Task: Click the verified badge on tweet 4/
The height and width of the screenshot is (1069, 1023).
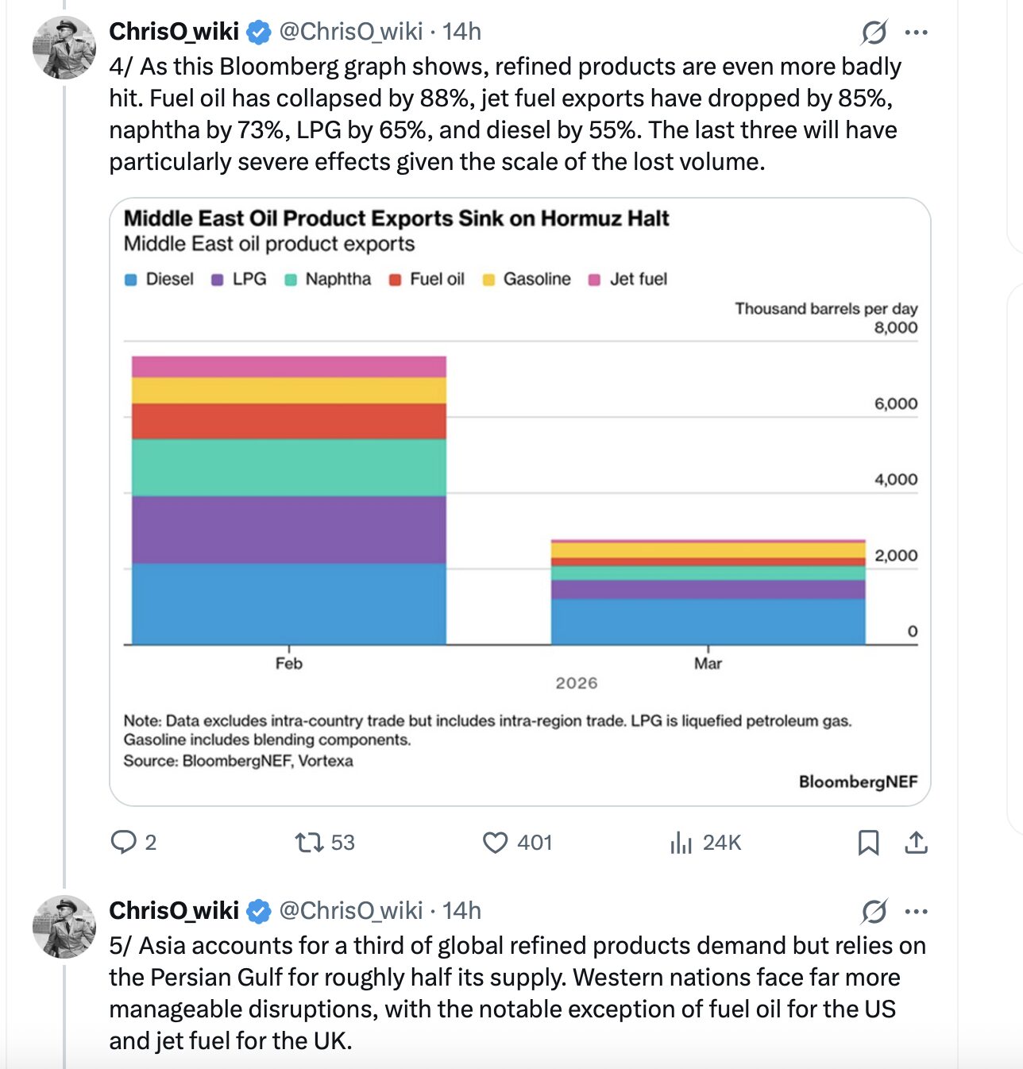Action: pyautogui.click(x=259, y=33)
